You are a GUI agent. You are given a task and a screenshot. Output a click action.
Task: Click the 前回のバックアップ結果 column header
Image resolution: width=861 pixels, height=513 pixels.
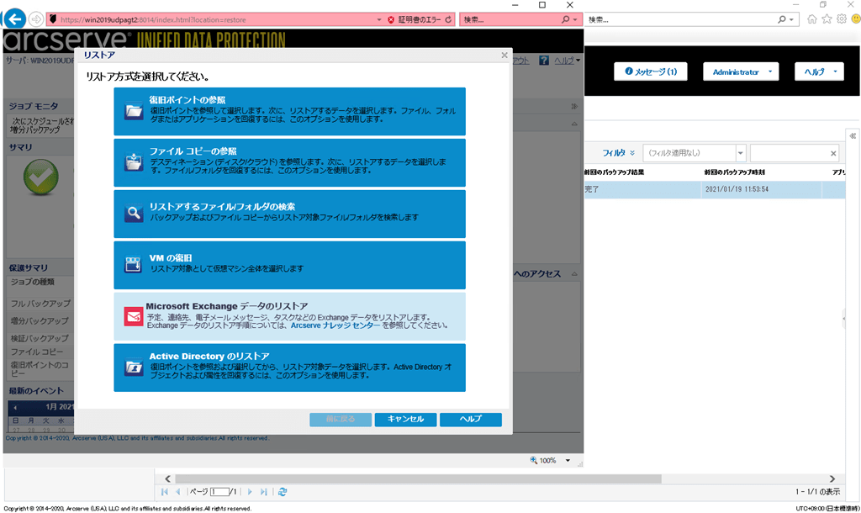tap(614, 172)
